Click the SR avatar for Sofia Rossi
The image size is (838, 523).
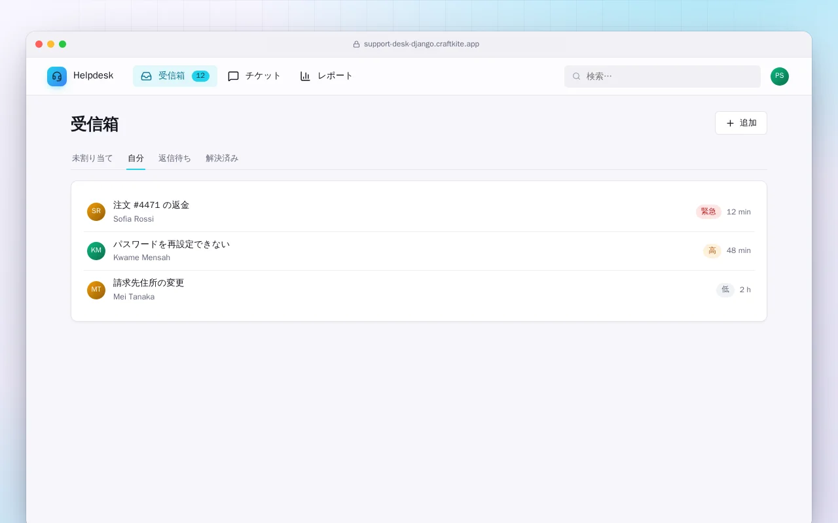[x=96, y=212]
